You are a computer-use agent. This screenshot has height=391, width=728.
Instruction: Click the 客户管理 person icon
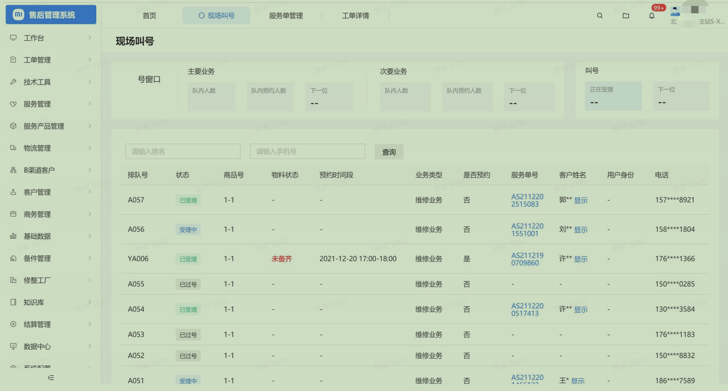13,192
